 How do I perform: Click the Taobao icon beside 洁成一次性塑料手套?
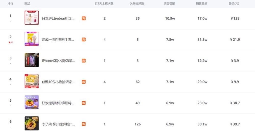point(84,40)
